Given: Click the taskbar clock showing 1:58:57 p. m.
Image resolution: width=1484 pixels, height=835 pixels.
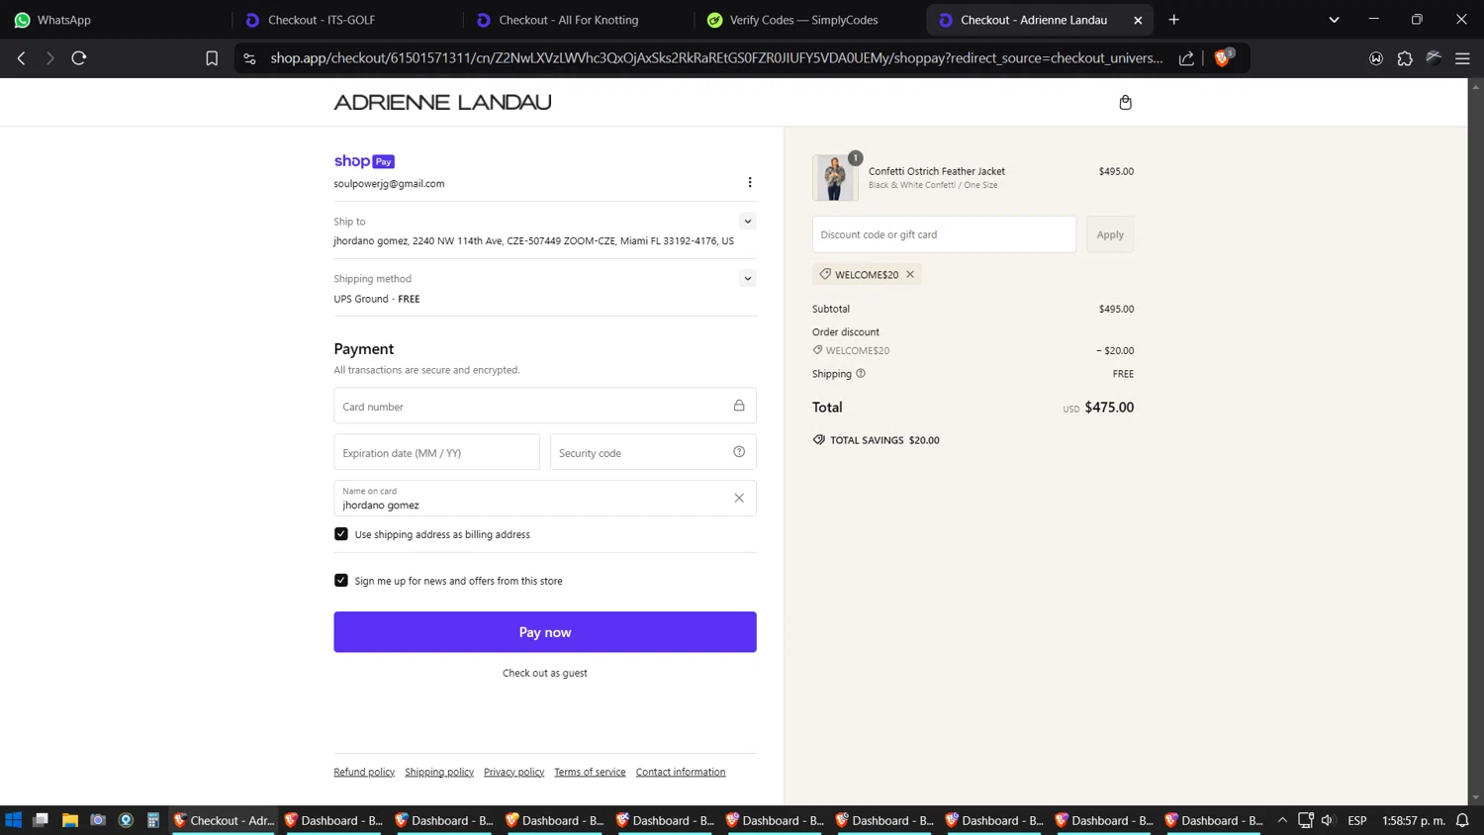Looking at the screenshot, I should click(x=1413, y=820).
